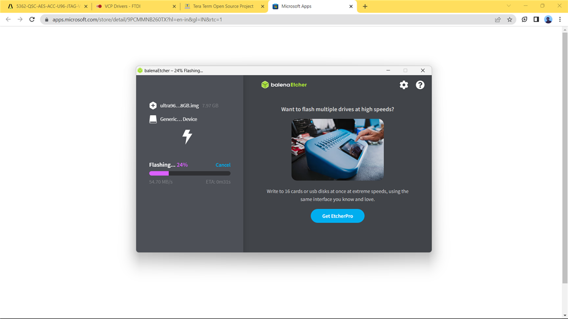This screenshot has height=319, width=568.
Task: Reload the current page
Action: [32, 19]
